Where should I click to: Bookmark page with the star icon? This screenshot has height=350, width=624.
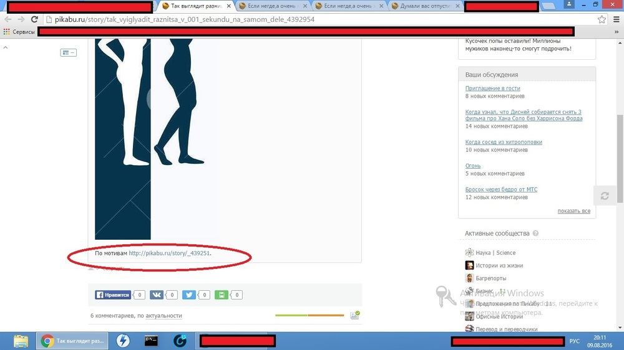(x=602, y=19)
